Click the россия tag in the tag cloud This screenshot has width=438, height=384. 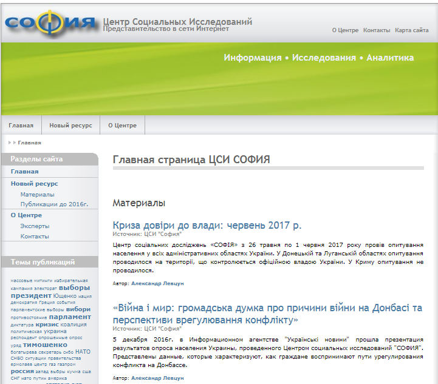[x=22, y=371]
